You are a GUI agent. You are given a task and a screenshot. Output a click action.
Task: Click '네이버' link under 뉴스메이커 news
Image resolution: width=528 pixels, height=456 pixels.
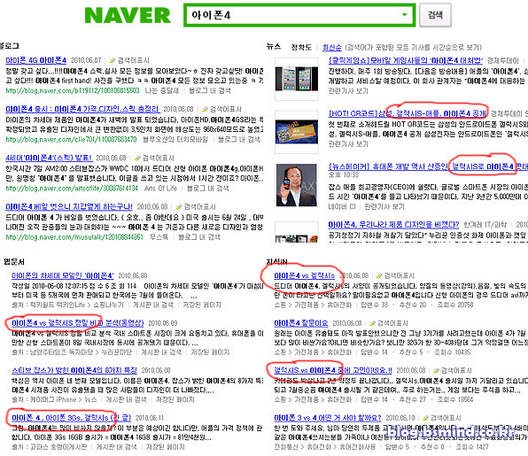coord(338,206)
